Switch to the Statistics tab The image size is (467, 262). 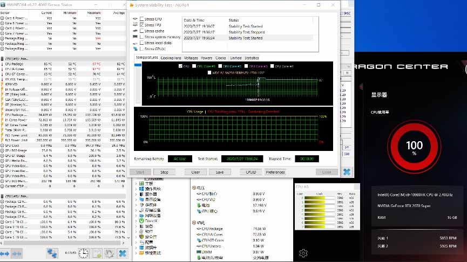point(252,58)
